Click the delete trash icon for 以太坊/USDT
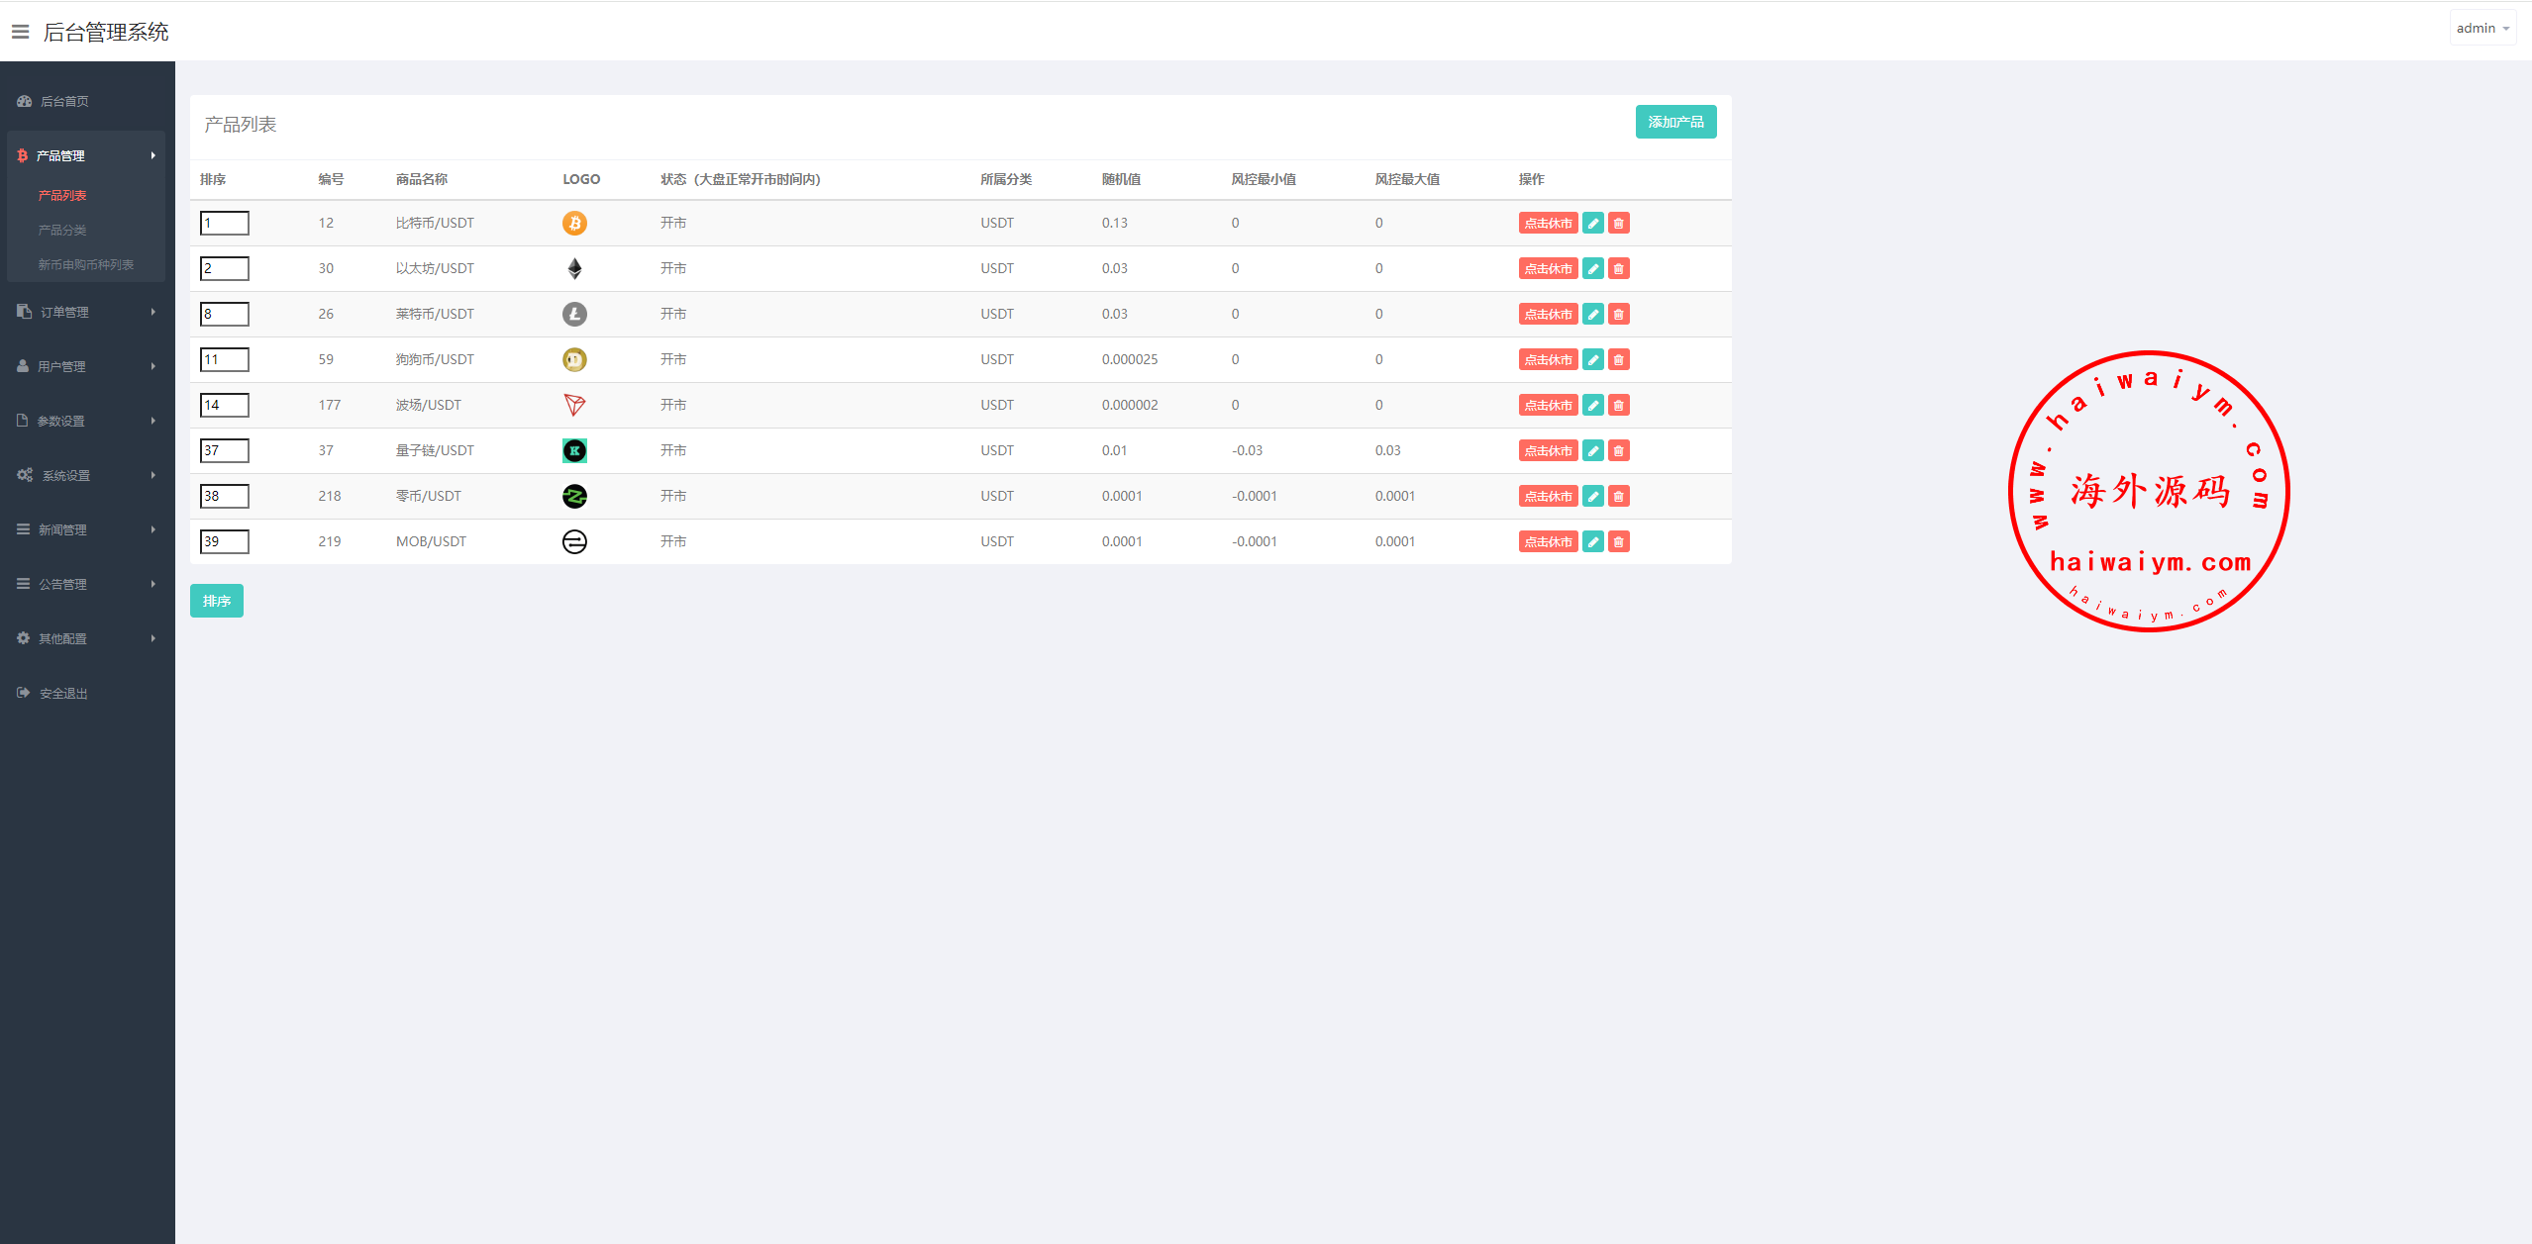 tap(1618, 269)
